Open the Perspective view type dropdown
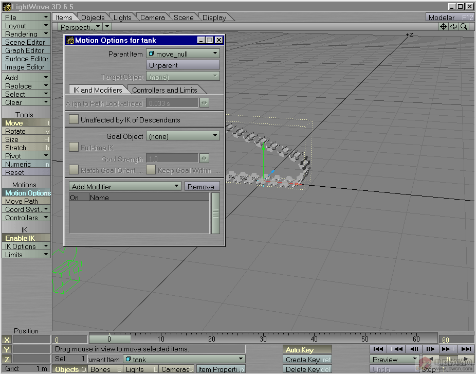Screen dimensions: 476x374 80,27
